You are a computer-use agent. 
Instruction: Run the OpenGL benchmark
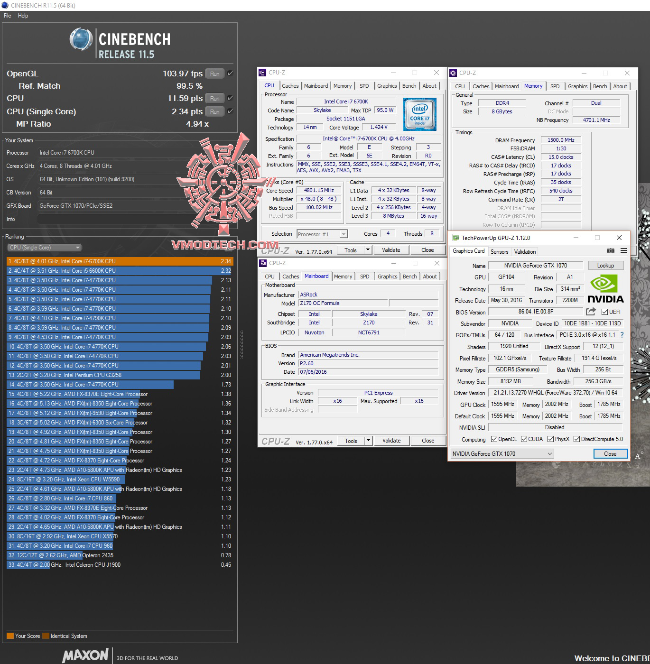pos(215,74)
